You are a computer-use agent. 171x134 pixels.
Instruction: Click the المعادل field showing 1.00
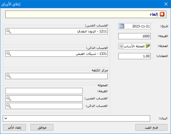(x=134, y=56)
